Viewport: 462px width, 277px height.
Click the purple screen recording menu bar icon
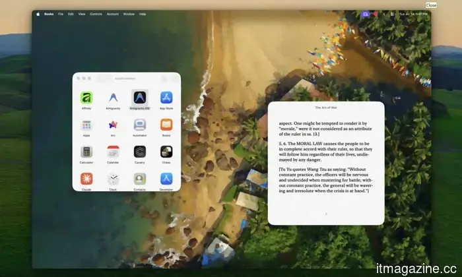(x=366, y=14)
